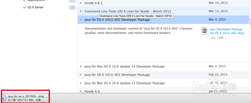
Task: Expand Java for OS X 2013-001 Developer Package
Action: click(x=81, y=75)
